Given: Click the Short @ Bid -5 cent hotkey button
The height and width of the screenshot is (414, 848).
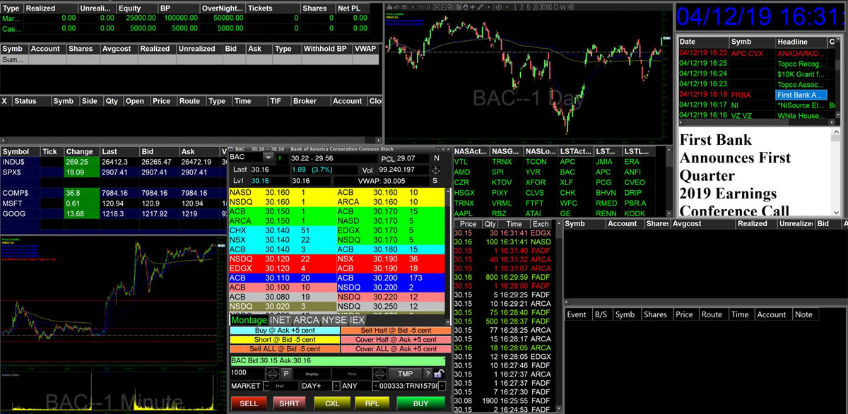Looking at the screenshot, I should (285, 339).
